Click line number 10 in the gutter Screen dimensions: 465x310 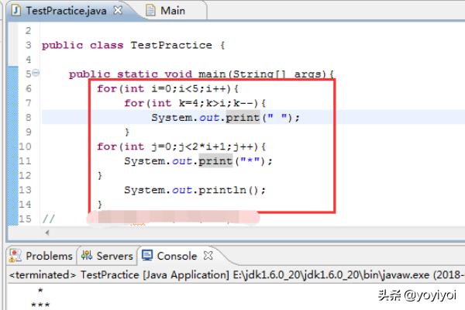pyautogui.click(x=25, y=146)
